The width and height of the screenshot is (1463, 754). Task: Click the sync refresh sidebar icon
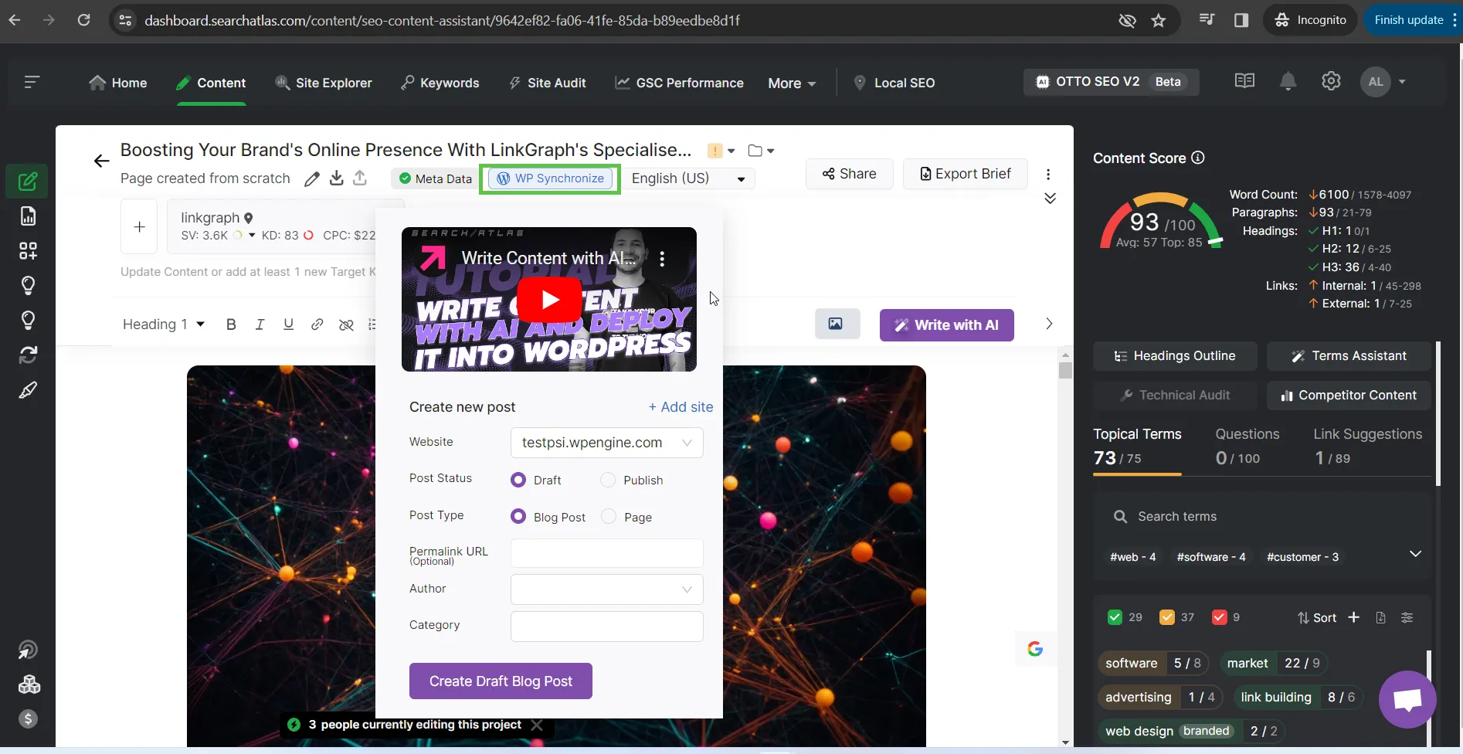point(28,355)
